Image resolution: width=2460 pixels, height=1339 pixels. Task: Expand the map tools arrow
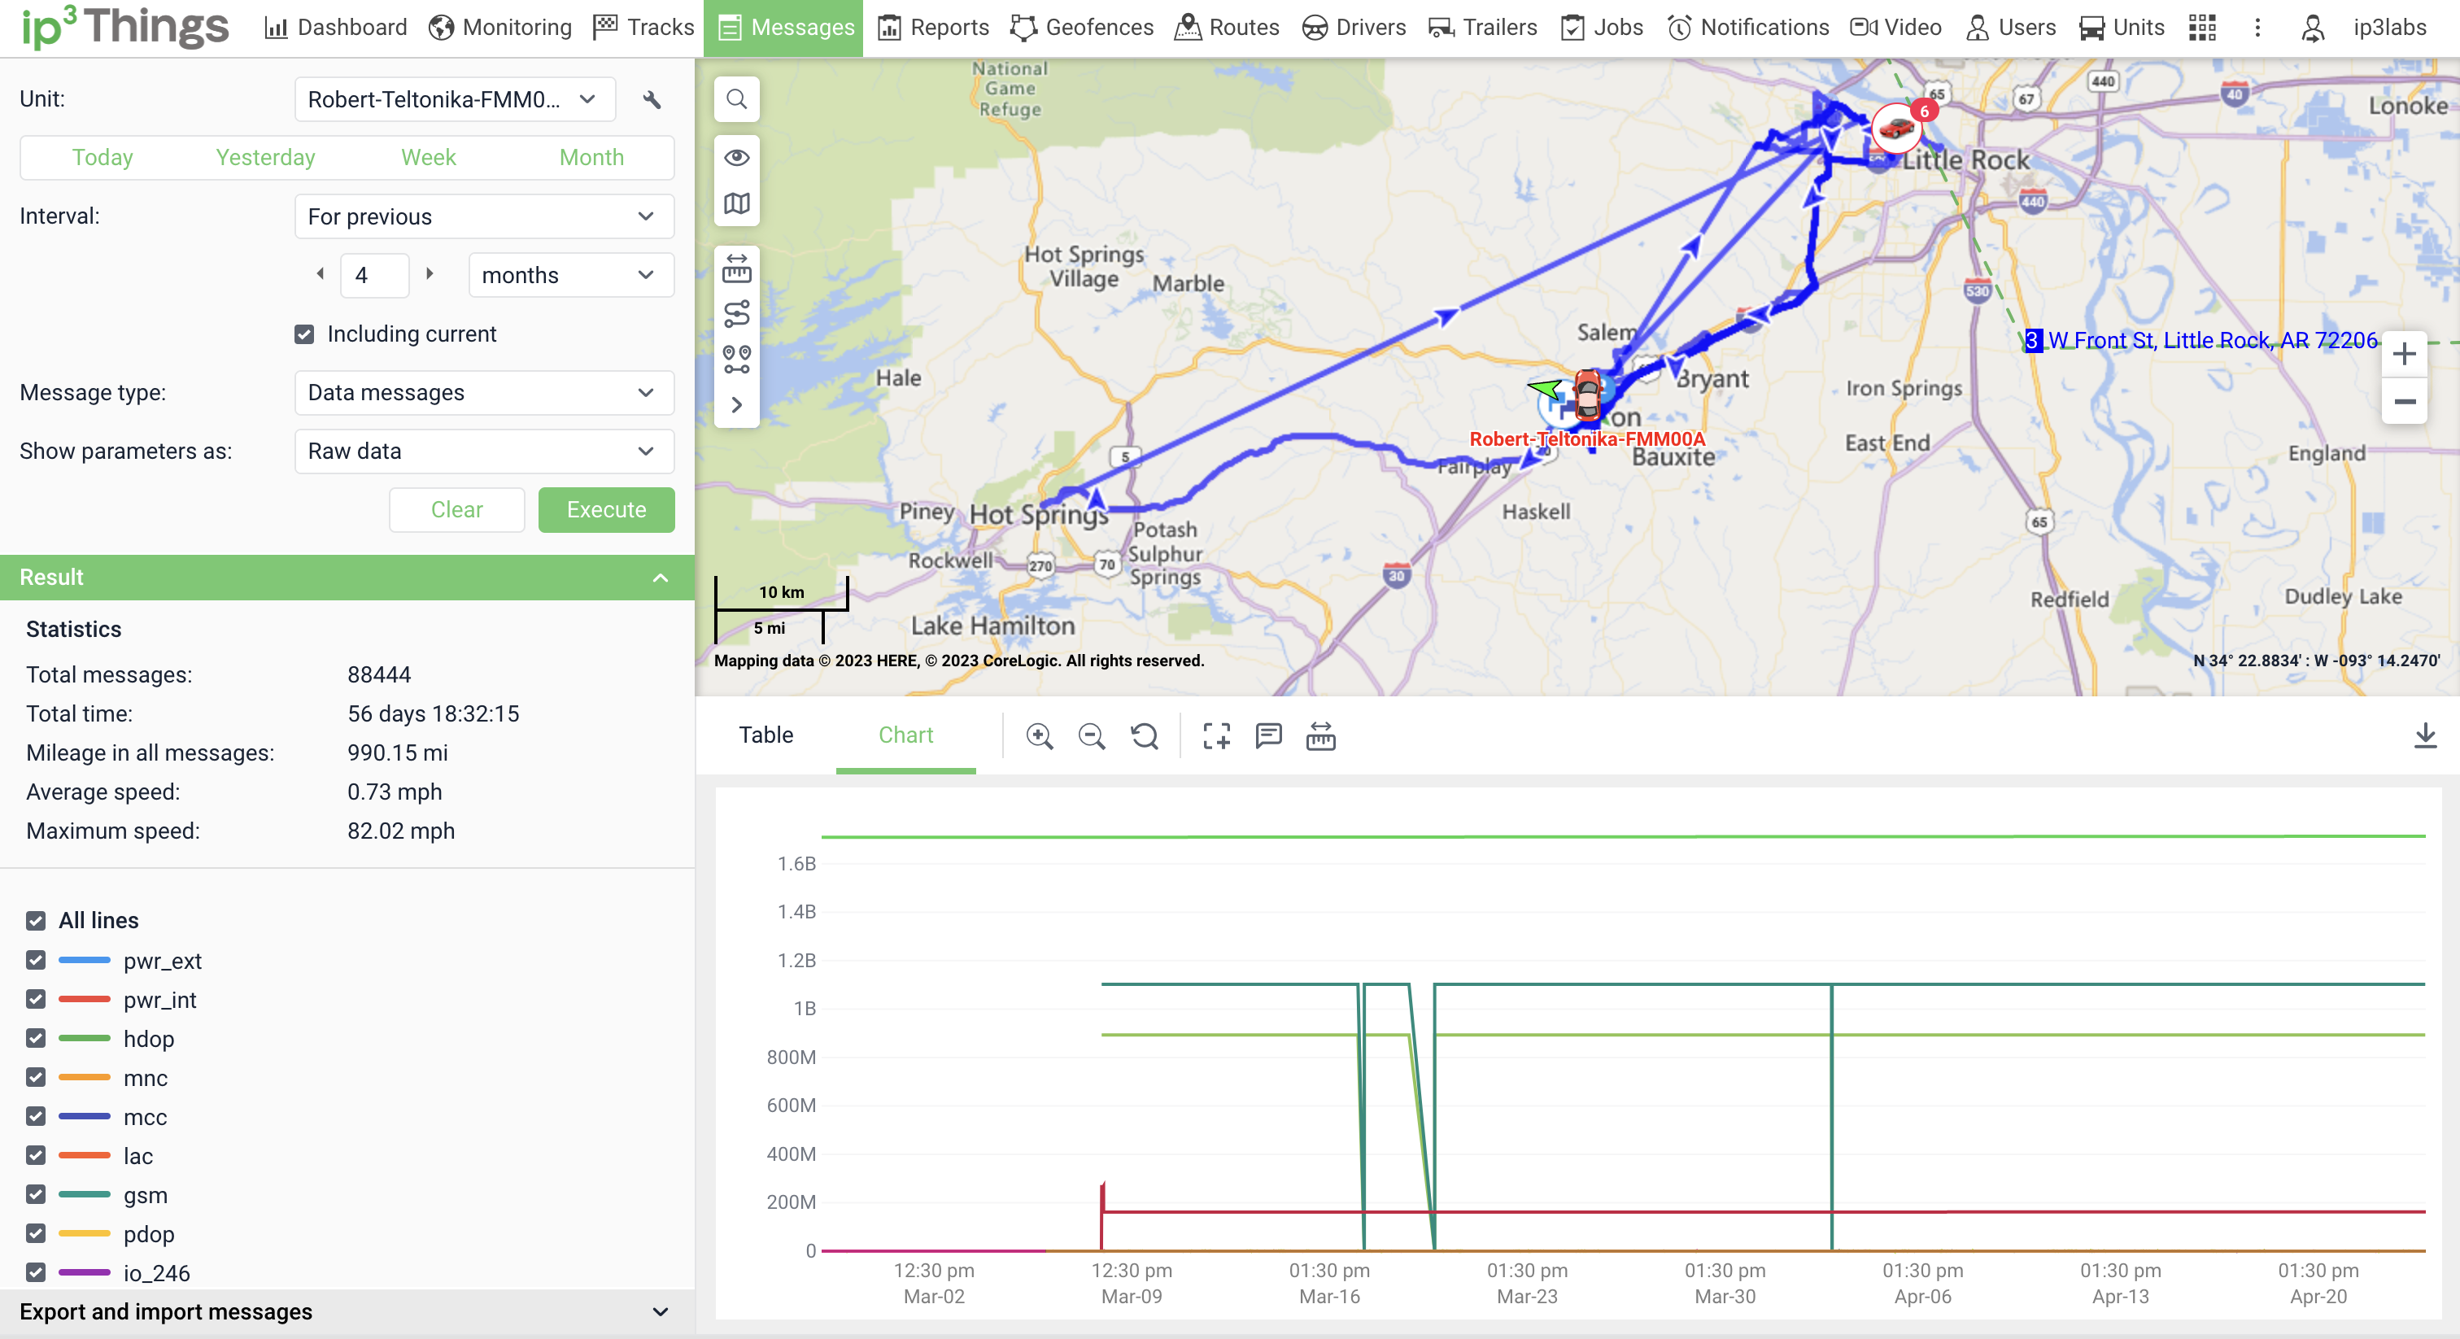(736, 405)
